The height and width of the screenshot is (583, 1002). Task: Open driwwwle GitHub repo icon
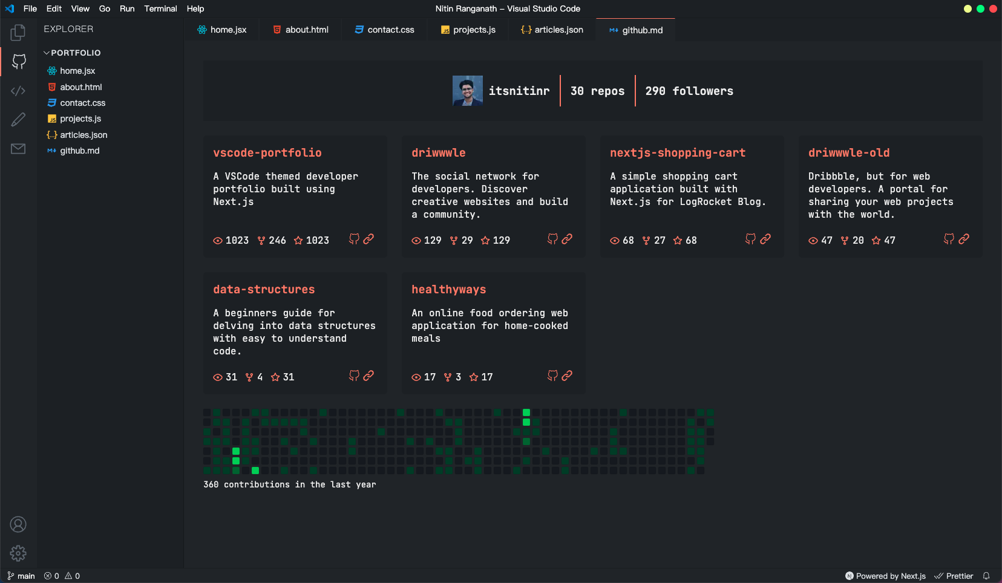(552, 239)
